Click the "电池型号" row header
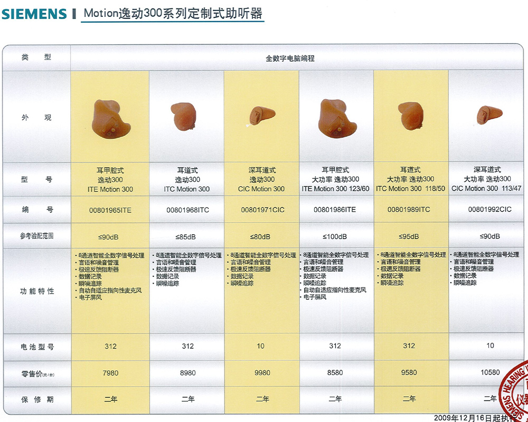528x422 pixels. [x=37, y=347]
